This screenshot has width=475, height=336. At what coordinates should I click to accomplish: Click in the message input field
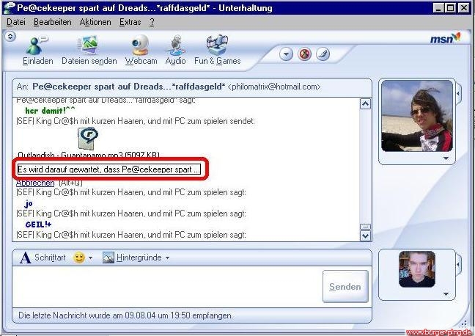tap(166, 287)
